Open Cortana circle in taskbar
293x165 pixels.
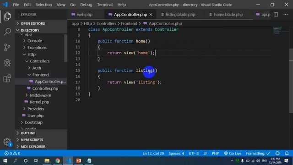coord(26,161)
